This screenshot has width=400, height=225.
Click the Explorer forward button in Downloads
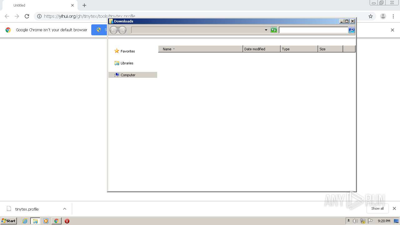[122, 30]
